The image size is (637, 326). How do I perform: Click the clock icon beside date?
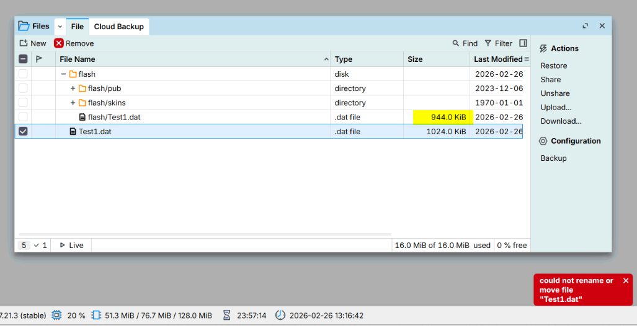click(x=280, y=315)
